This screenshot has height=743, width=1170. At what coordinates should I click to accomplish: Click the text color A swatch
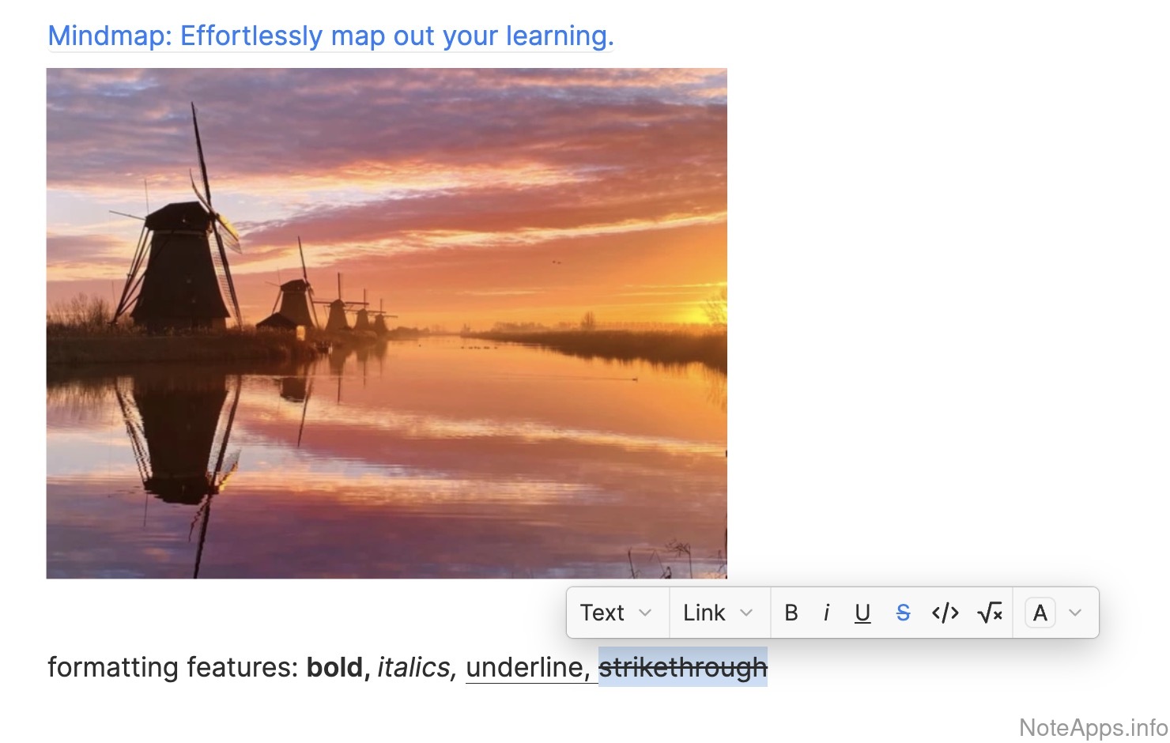1040,613
